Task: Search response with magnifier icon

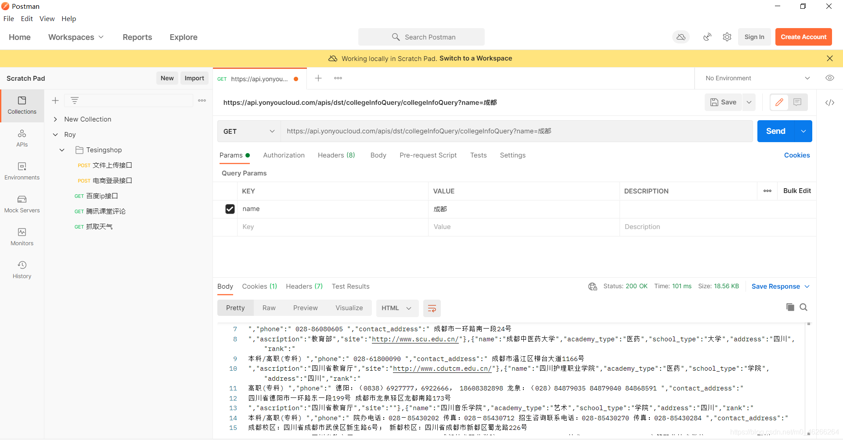Action: click(803, 307)
